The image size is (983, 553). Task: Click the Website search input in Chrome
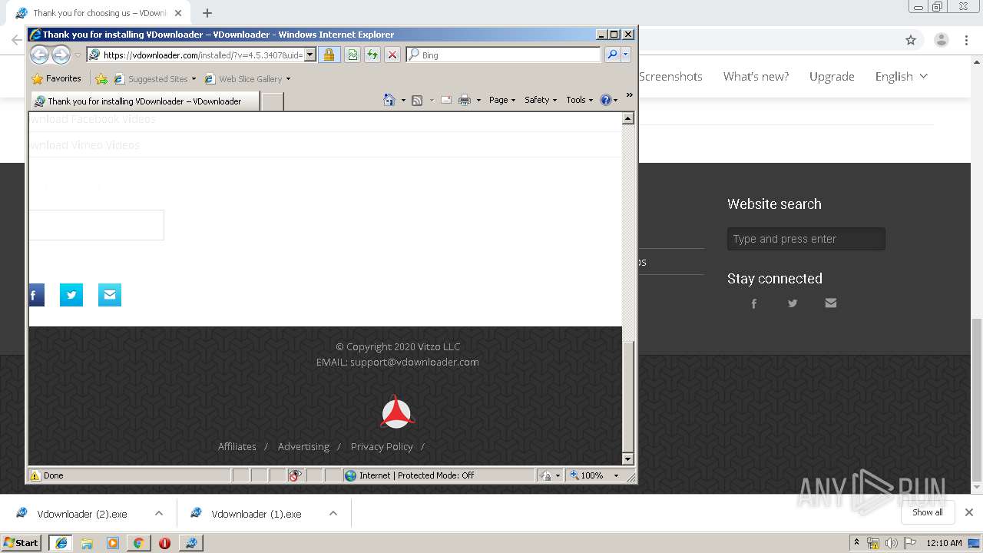pos(806,239)
